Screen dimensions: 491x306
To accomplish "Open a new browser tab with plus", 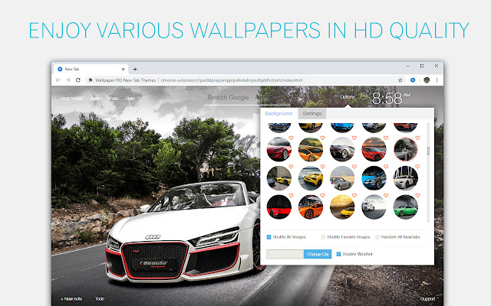I will [x=135, y=70].
